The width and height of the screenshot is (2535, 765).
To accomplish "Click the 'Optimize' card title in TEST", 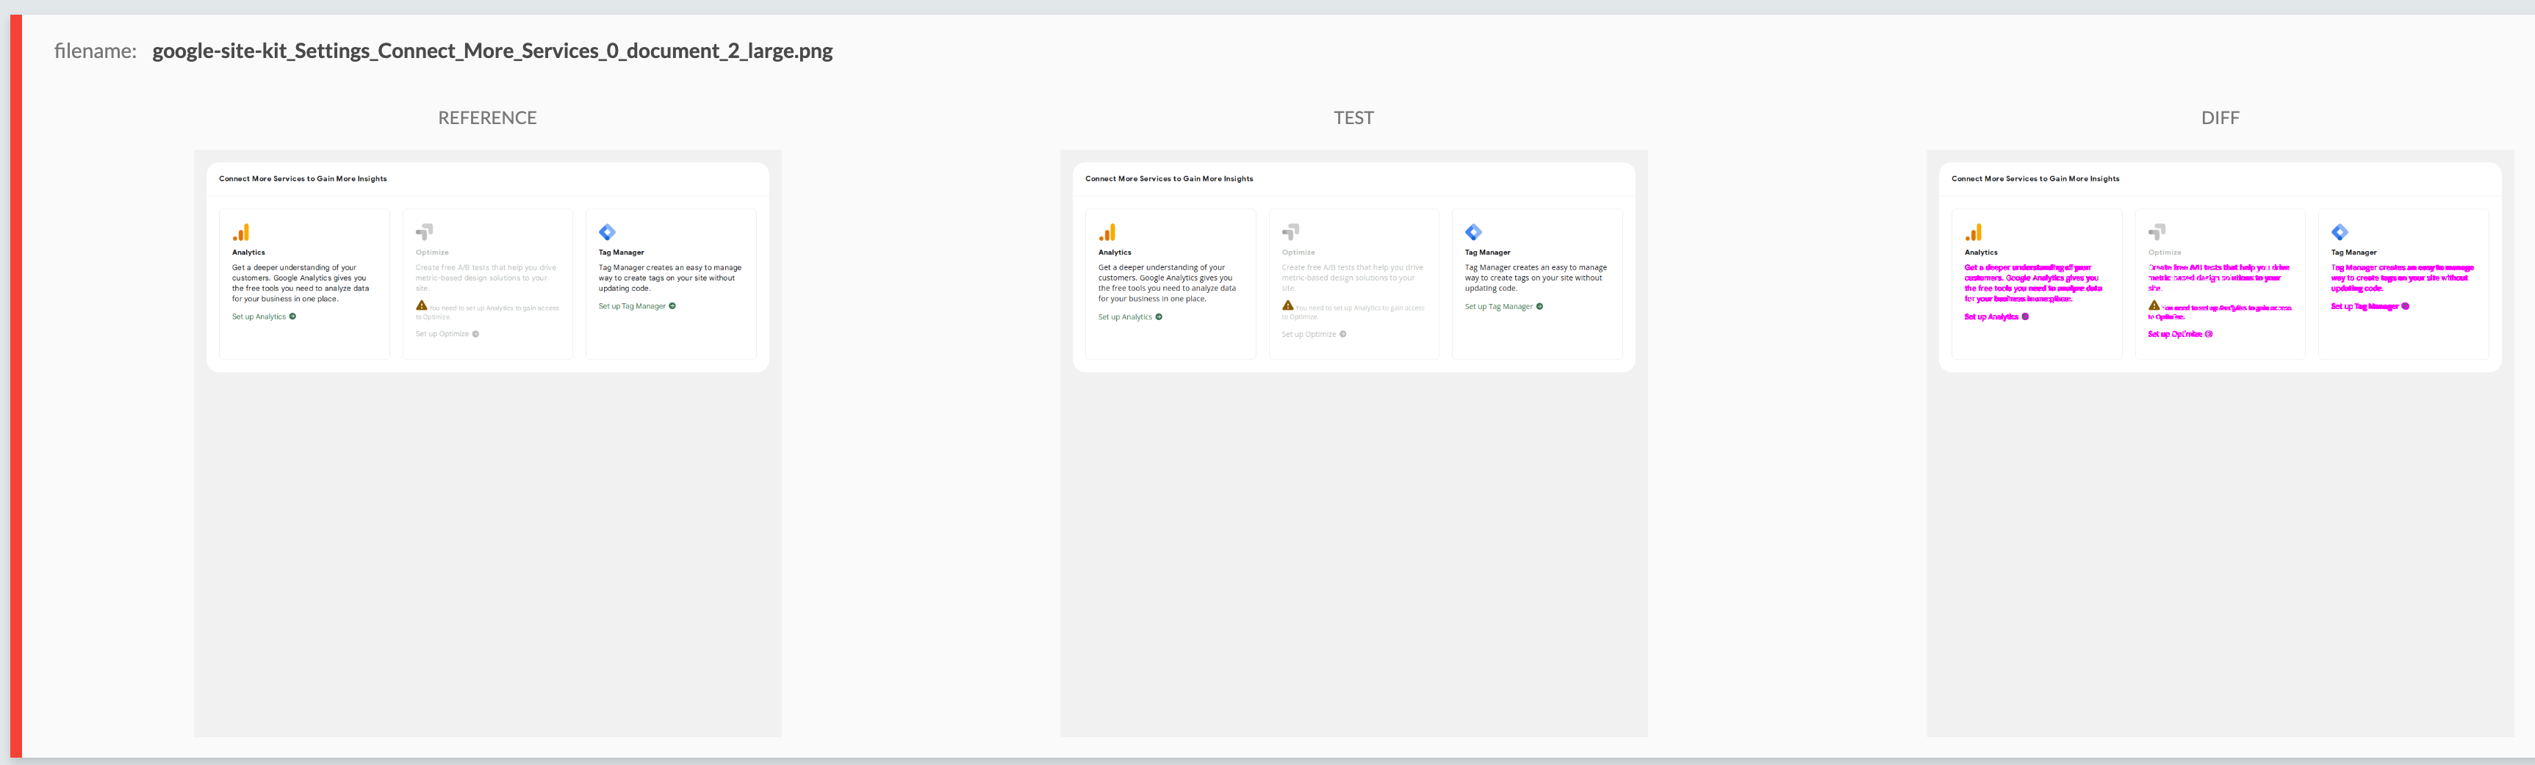I will pyautogui.click(x=1298, y=253).
